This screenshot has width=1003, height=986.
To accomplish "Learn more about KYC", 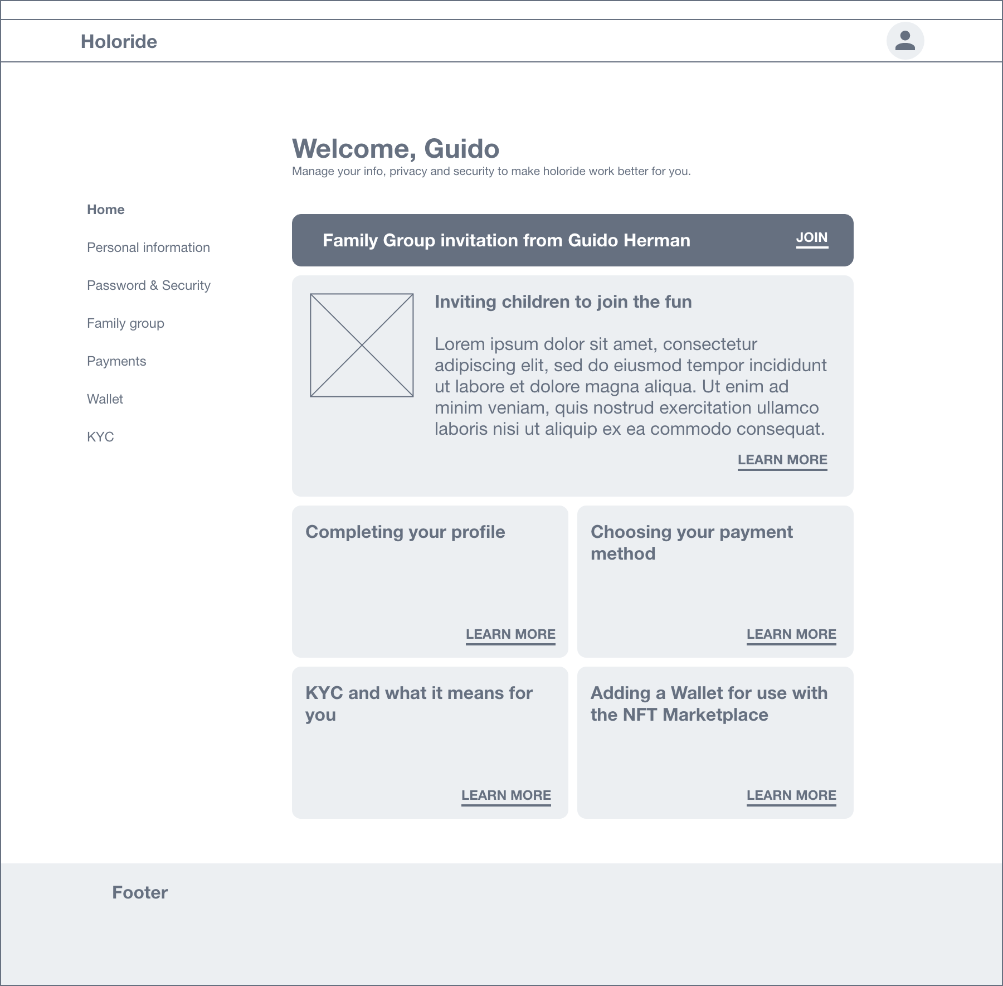I will [506, 796].
